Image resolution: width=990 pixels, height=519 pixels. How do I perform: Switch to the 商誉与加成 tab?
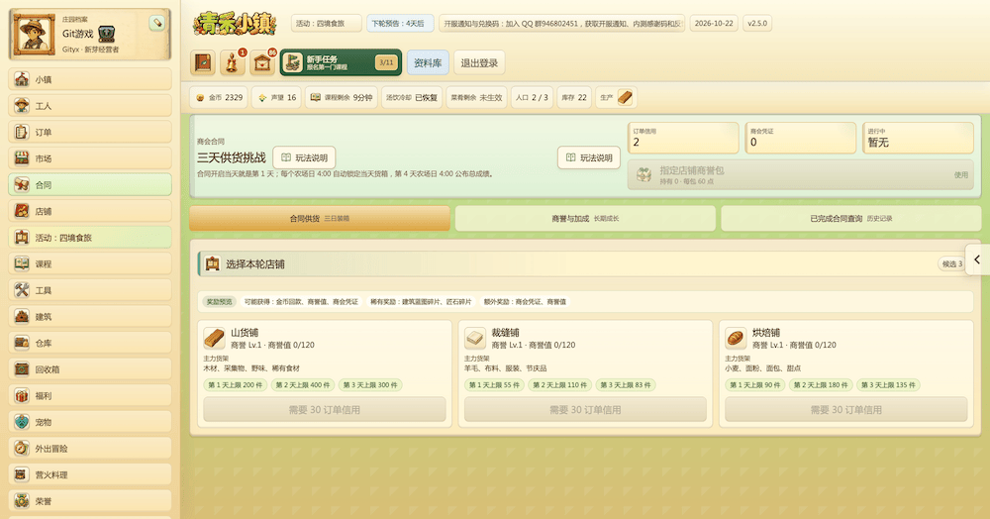[x=585, y=219]
